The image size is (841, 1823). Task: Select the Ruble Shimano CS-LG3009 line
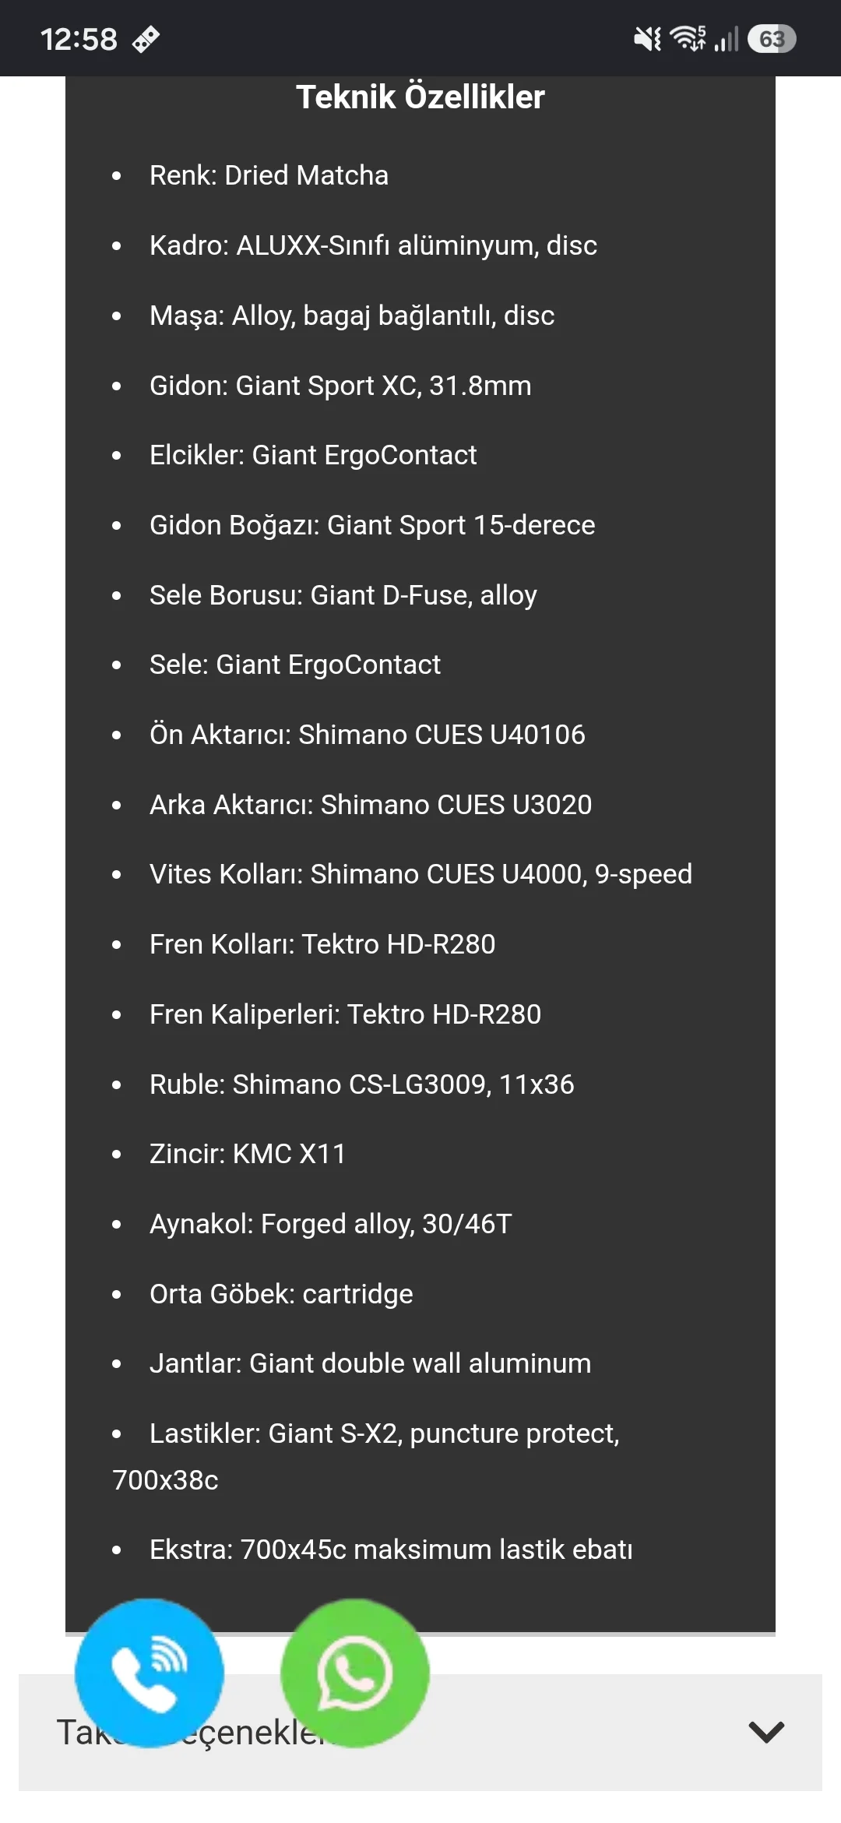361,1084
